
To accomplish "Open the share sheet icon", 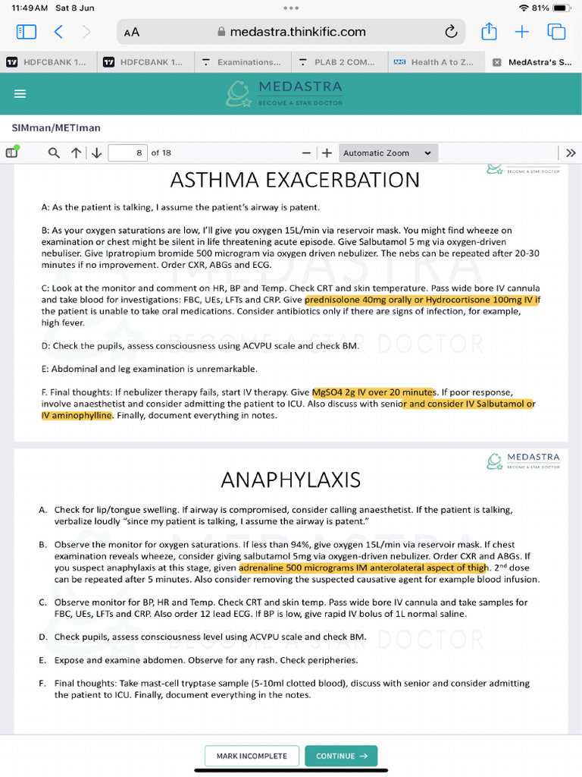I will (x=489, y=31).
